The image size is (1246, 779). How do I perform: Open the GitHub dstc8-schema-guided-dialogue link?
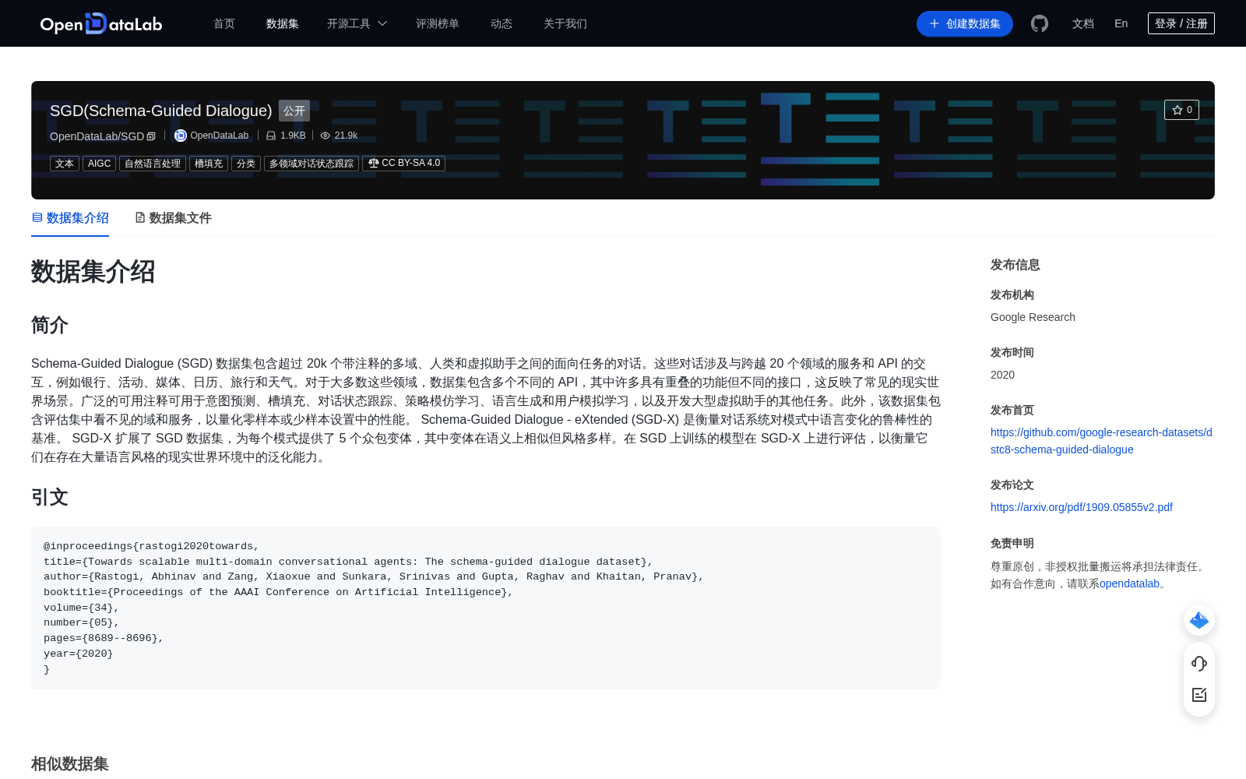(x=1101, y=441)
